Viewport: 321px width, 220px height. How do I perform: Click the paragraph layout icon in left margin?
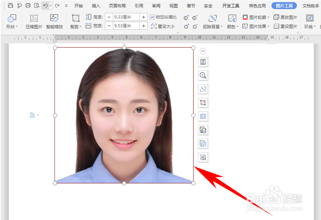coord(32,115)
